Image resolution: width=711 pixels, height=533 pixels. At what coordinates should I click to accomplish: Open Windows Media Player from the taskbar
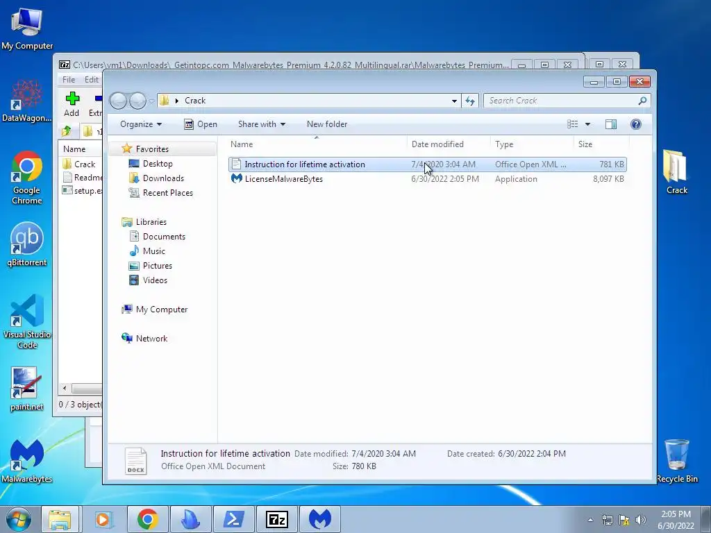(x=103, y=519)
